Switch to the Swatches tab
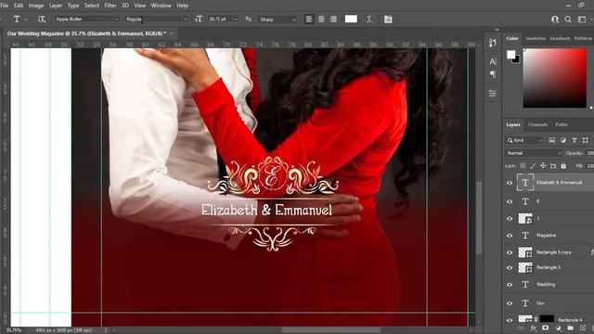 click(536, 39)
